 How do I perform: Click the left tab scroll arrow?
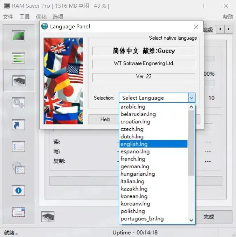point(220,29)
